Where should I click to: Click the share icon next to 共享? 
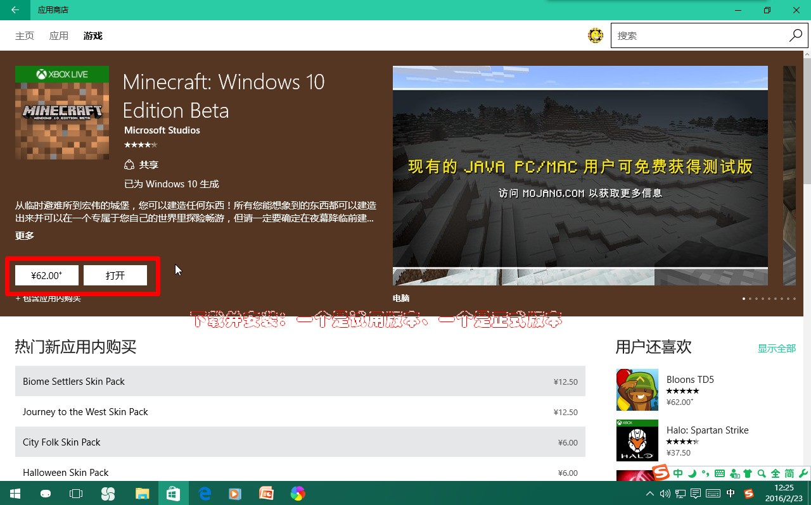coord(129,165)
